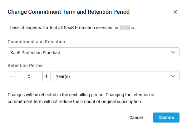Screen dimensions: 187x131
Task: Decrease retention period with the minus icon
Action: click(x=12, y=76)
